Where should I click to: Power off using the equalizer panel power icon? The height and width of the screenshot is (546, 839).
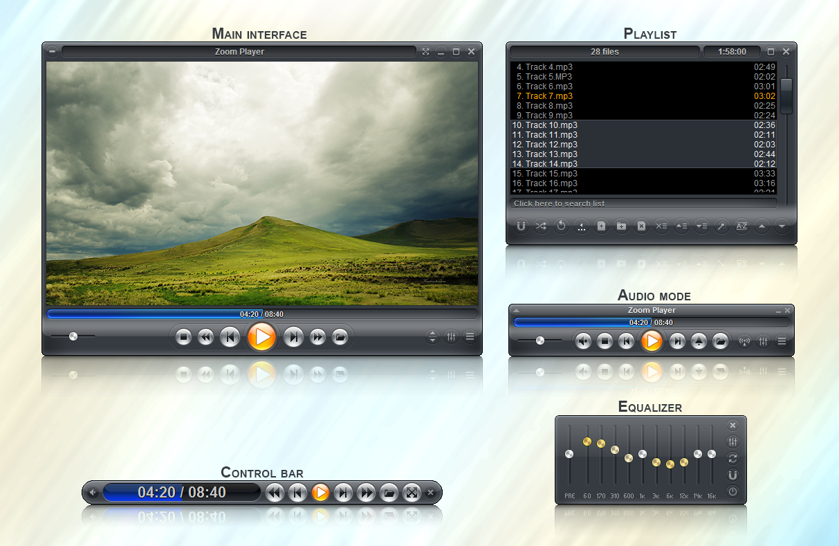pos(732,491)
